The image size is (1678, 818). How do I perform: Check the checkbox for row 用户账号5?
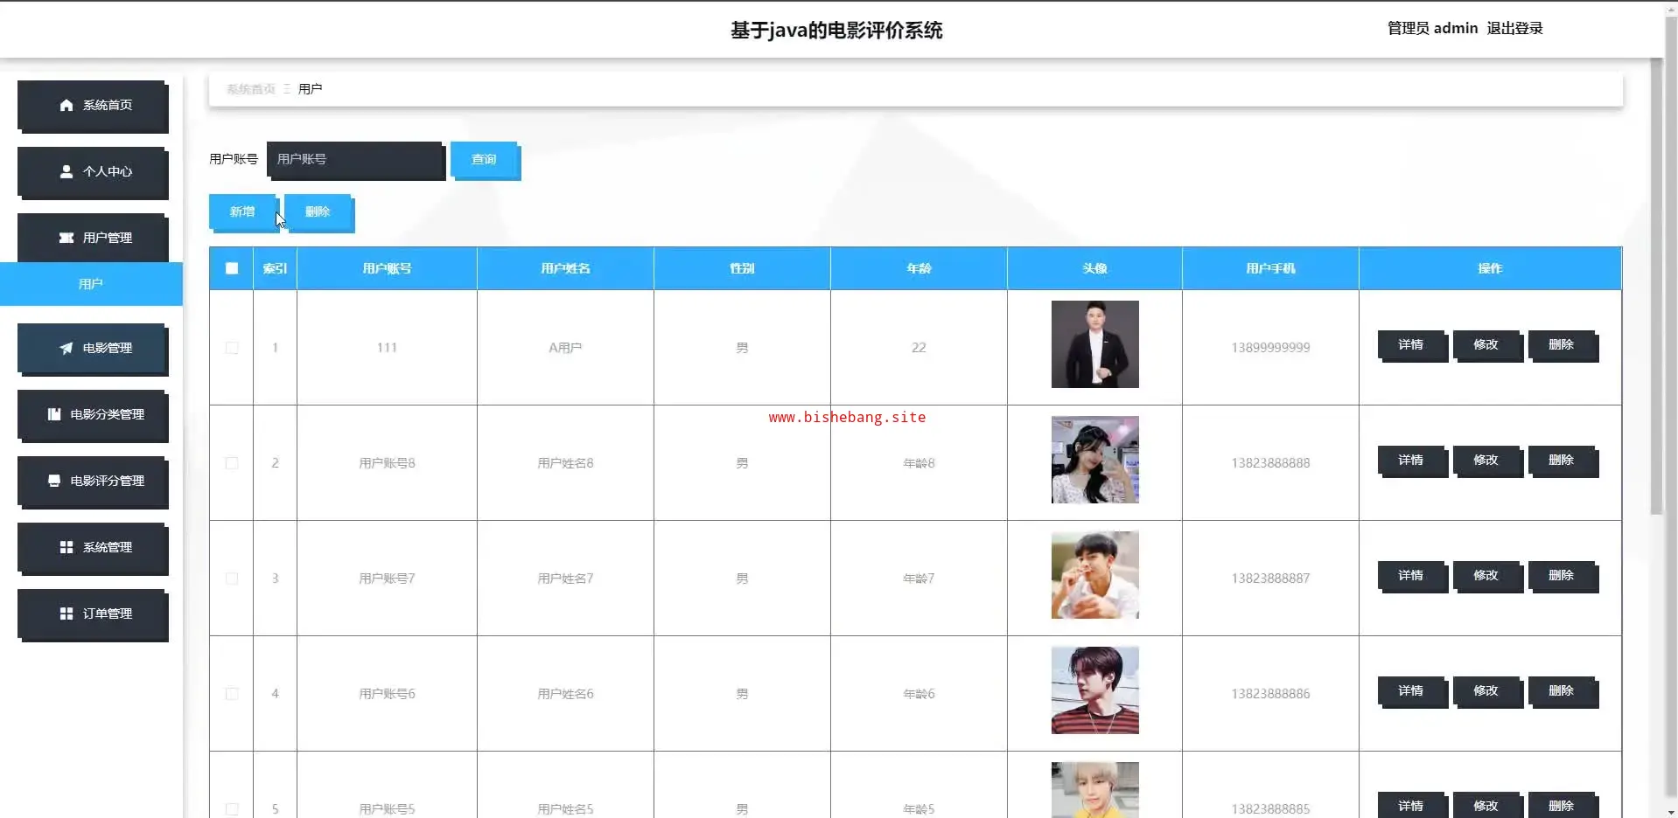click(232, 809)
